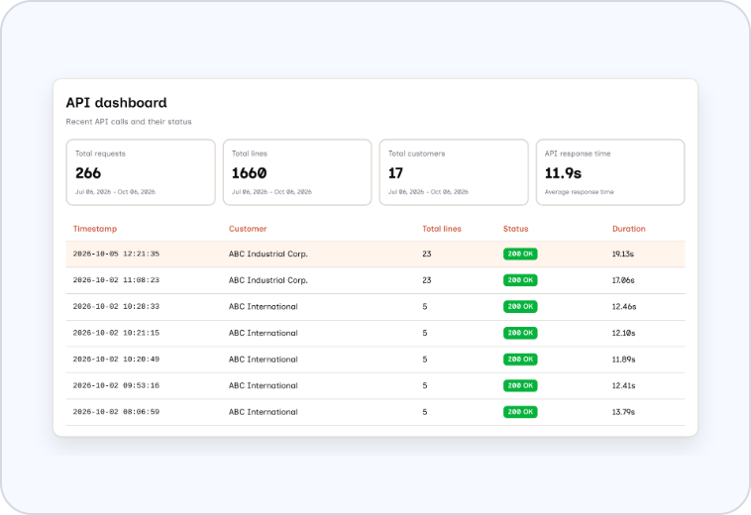751x515 pixels.
Task: Click the date range under Total requests
Action: (115, 192)
